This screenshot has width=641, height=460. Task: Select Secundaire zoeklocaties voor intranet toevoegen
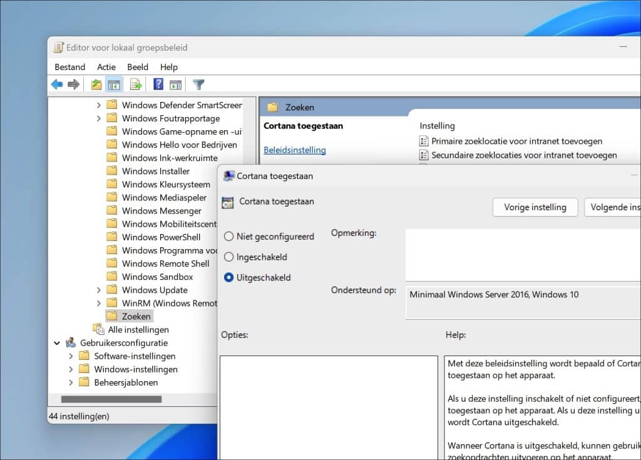click(x=524, y=155)
